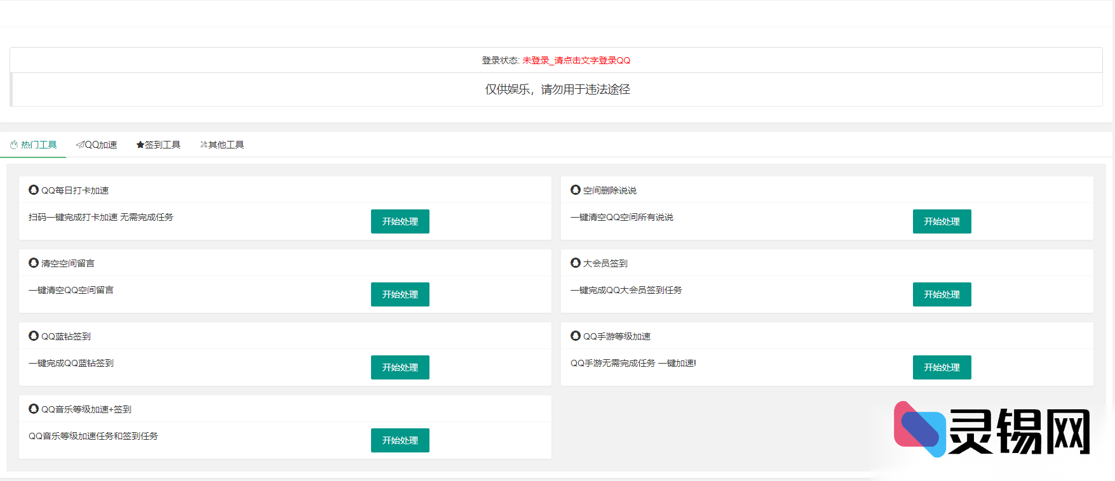Start QQ音乐等级加速+签到 processing
1115x481 pixels.
[x=400, y=440]
